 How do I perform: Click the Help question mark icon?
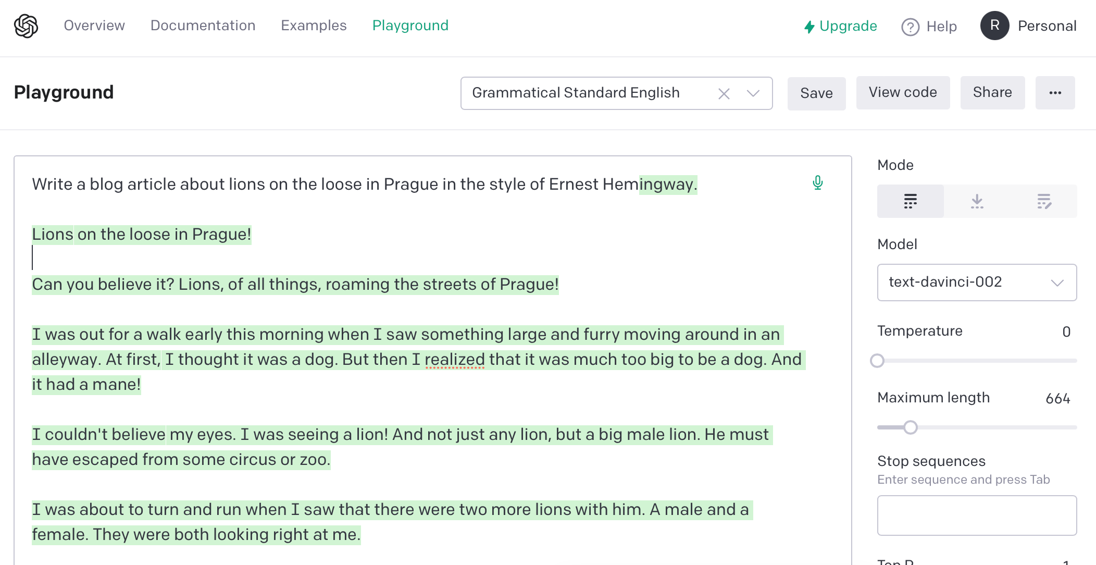coord(910,27)
